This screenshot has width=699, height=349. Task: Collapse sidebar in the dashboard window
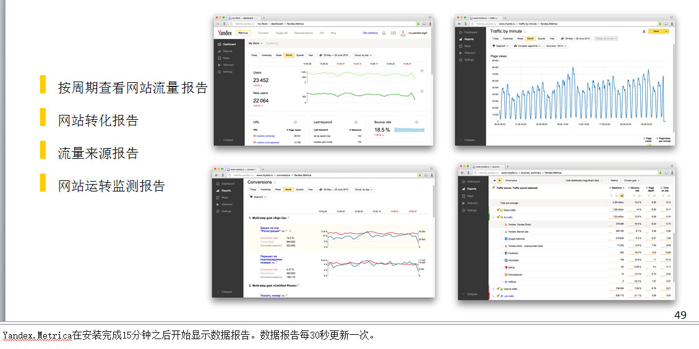click(x=226, y=140)
